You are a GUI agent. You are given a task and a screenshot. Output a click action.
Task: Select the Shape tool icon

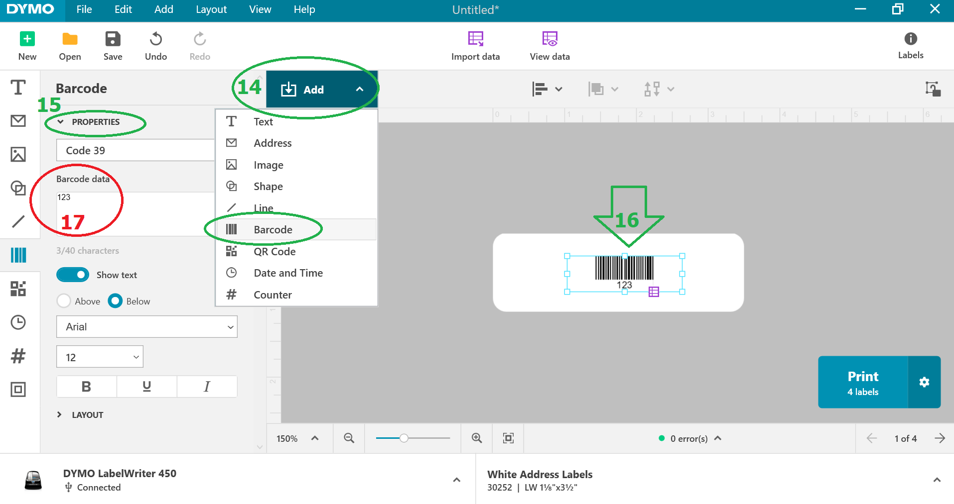coord(18,189)
